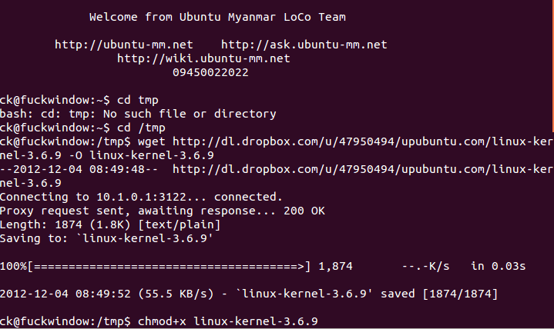Click the 'in 0.03s' duration text
The height and width of the screenshot is (329, 554).
point(499,266)
